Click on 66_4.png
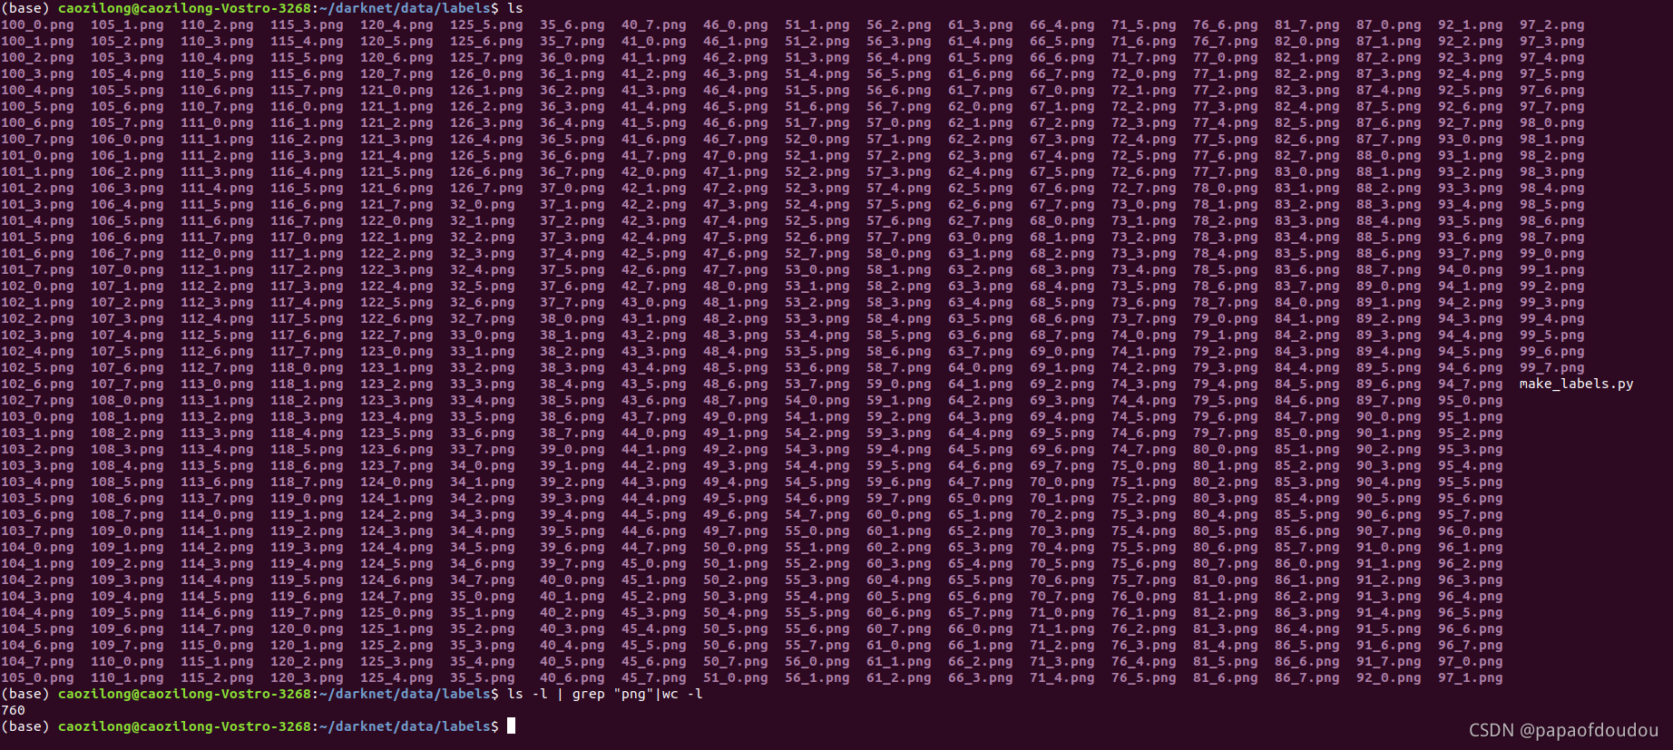Screen dimensions: 1673x750 click(1062, 24)
